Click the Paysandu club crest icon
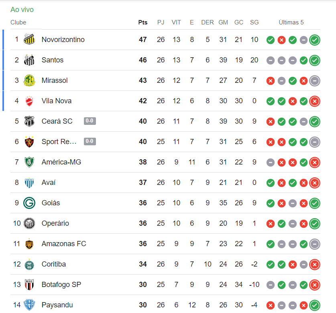Screen dimensions: 336x313 click(x=29, y=305)
